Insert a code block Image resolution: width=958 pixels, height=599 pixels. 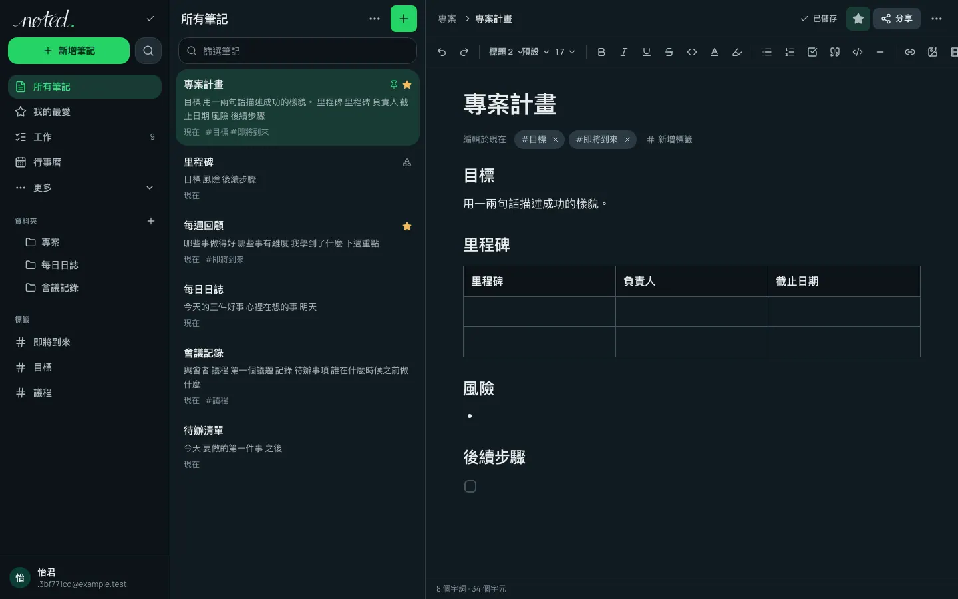[858, 52]
